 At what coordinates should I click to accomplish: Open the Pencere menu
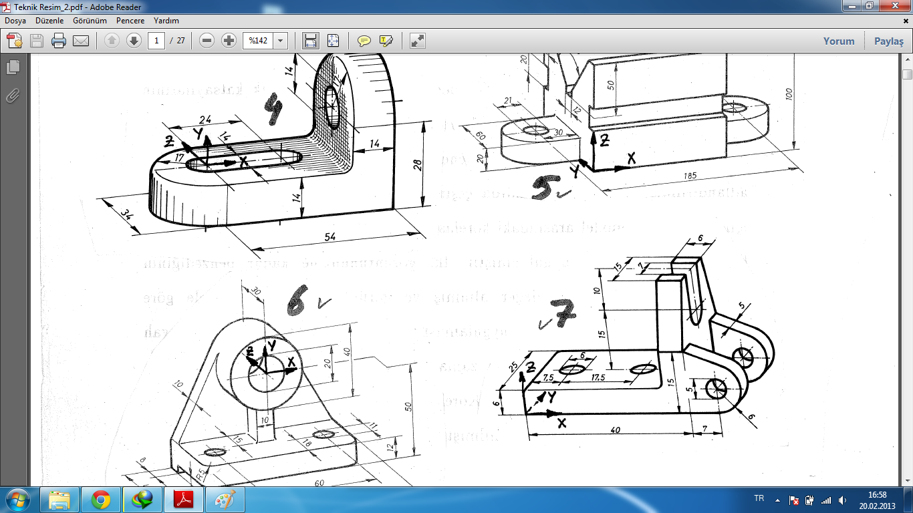pyautogui.click(x=130, y=21)
